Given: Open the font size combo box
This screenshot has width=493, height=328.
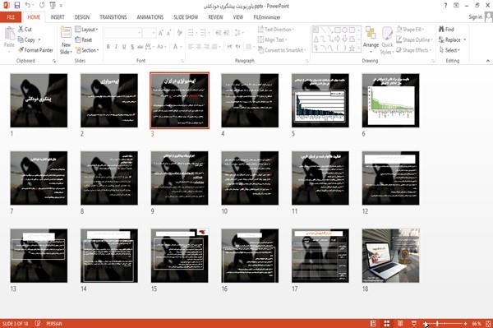Looking at the screenshot, I should tap(149, 33).
